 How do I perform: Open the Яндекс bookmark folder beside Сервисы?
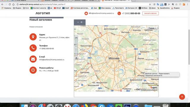click(x=17, y=8)
